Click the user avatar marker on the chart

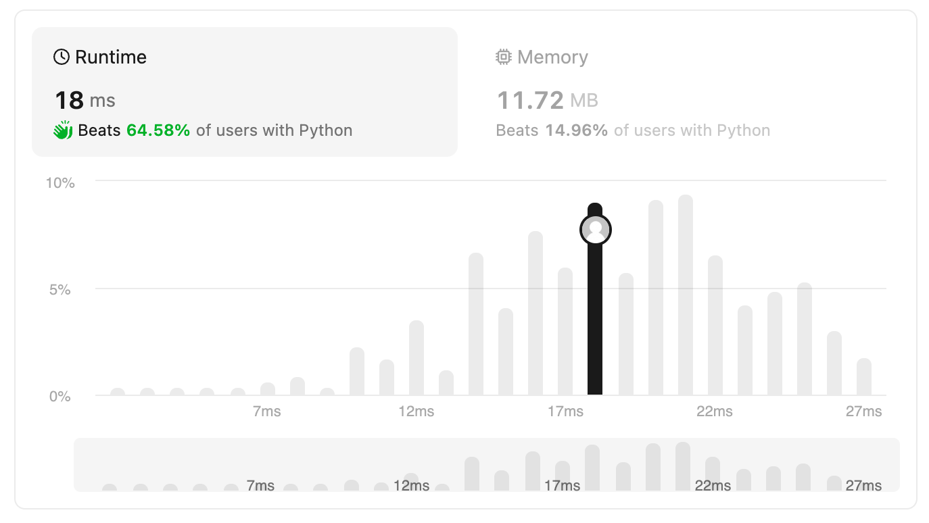(596, 230)
